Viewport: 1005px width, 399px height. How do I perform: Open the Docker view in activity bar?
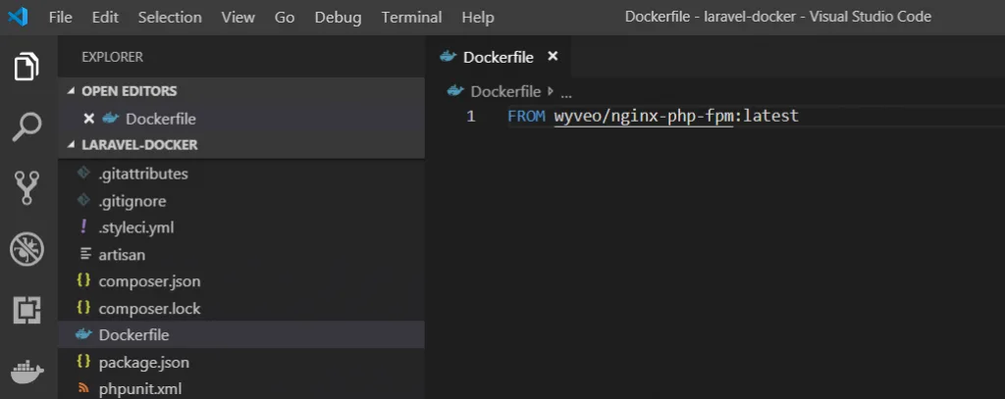pos(26,372)
